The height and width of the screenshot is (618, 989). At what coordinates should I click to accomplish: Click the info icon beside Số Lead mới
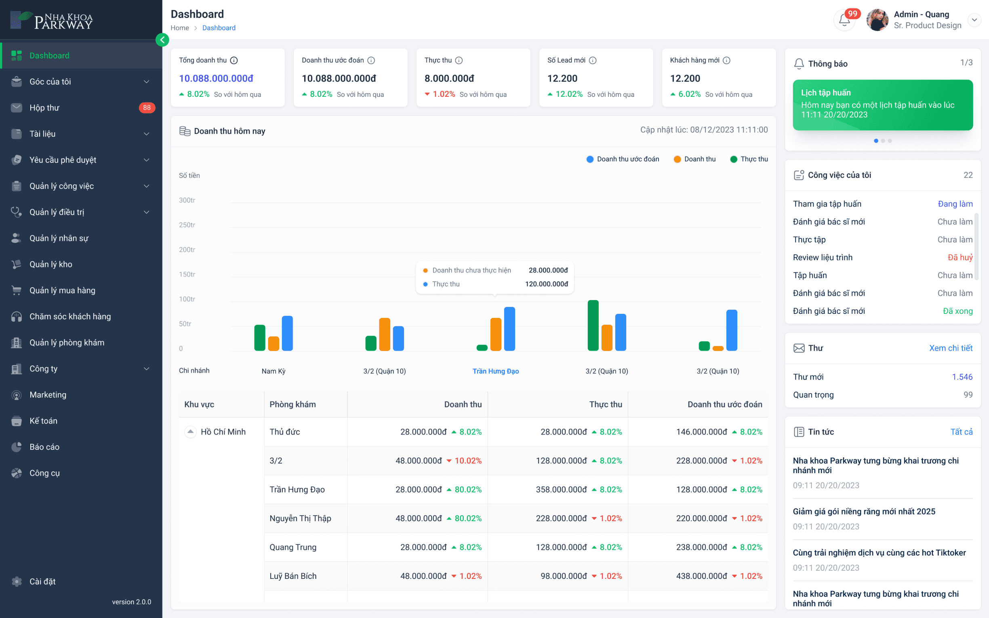pyautogui.click(x=592, y=61)
